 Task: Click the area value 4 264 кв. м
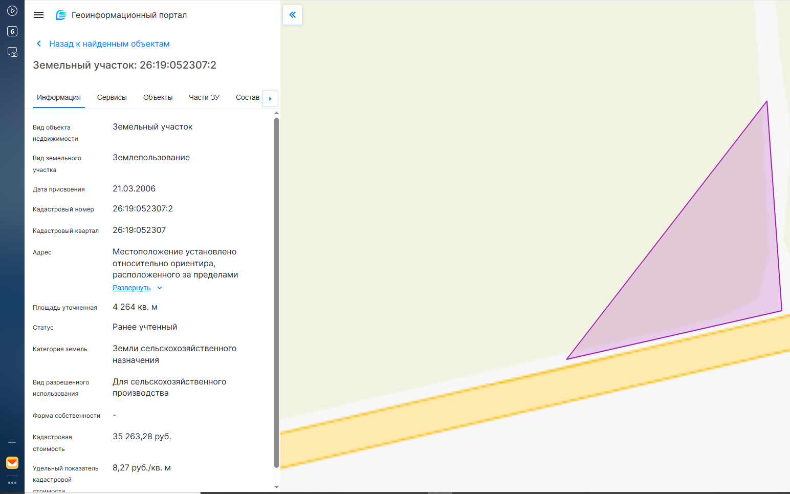click(135, 307)
